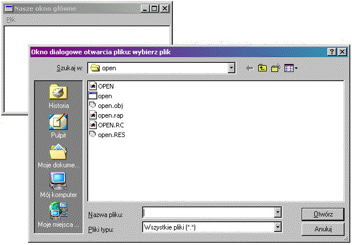
Task: Open Moje miejsca sieciowe location
Action: pyautogui.click(x=58, y=215)
